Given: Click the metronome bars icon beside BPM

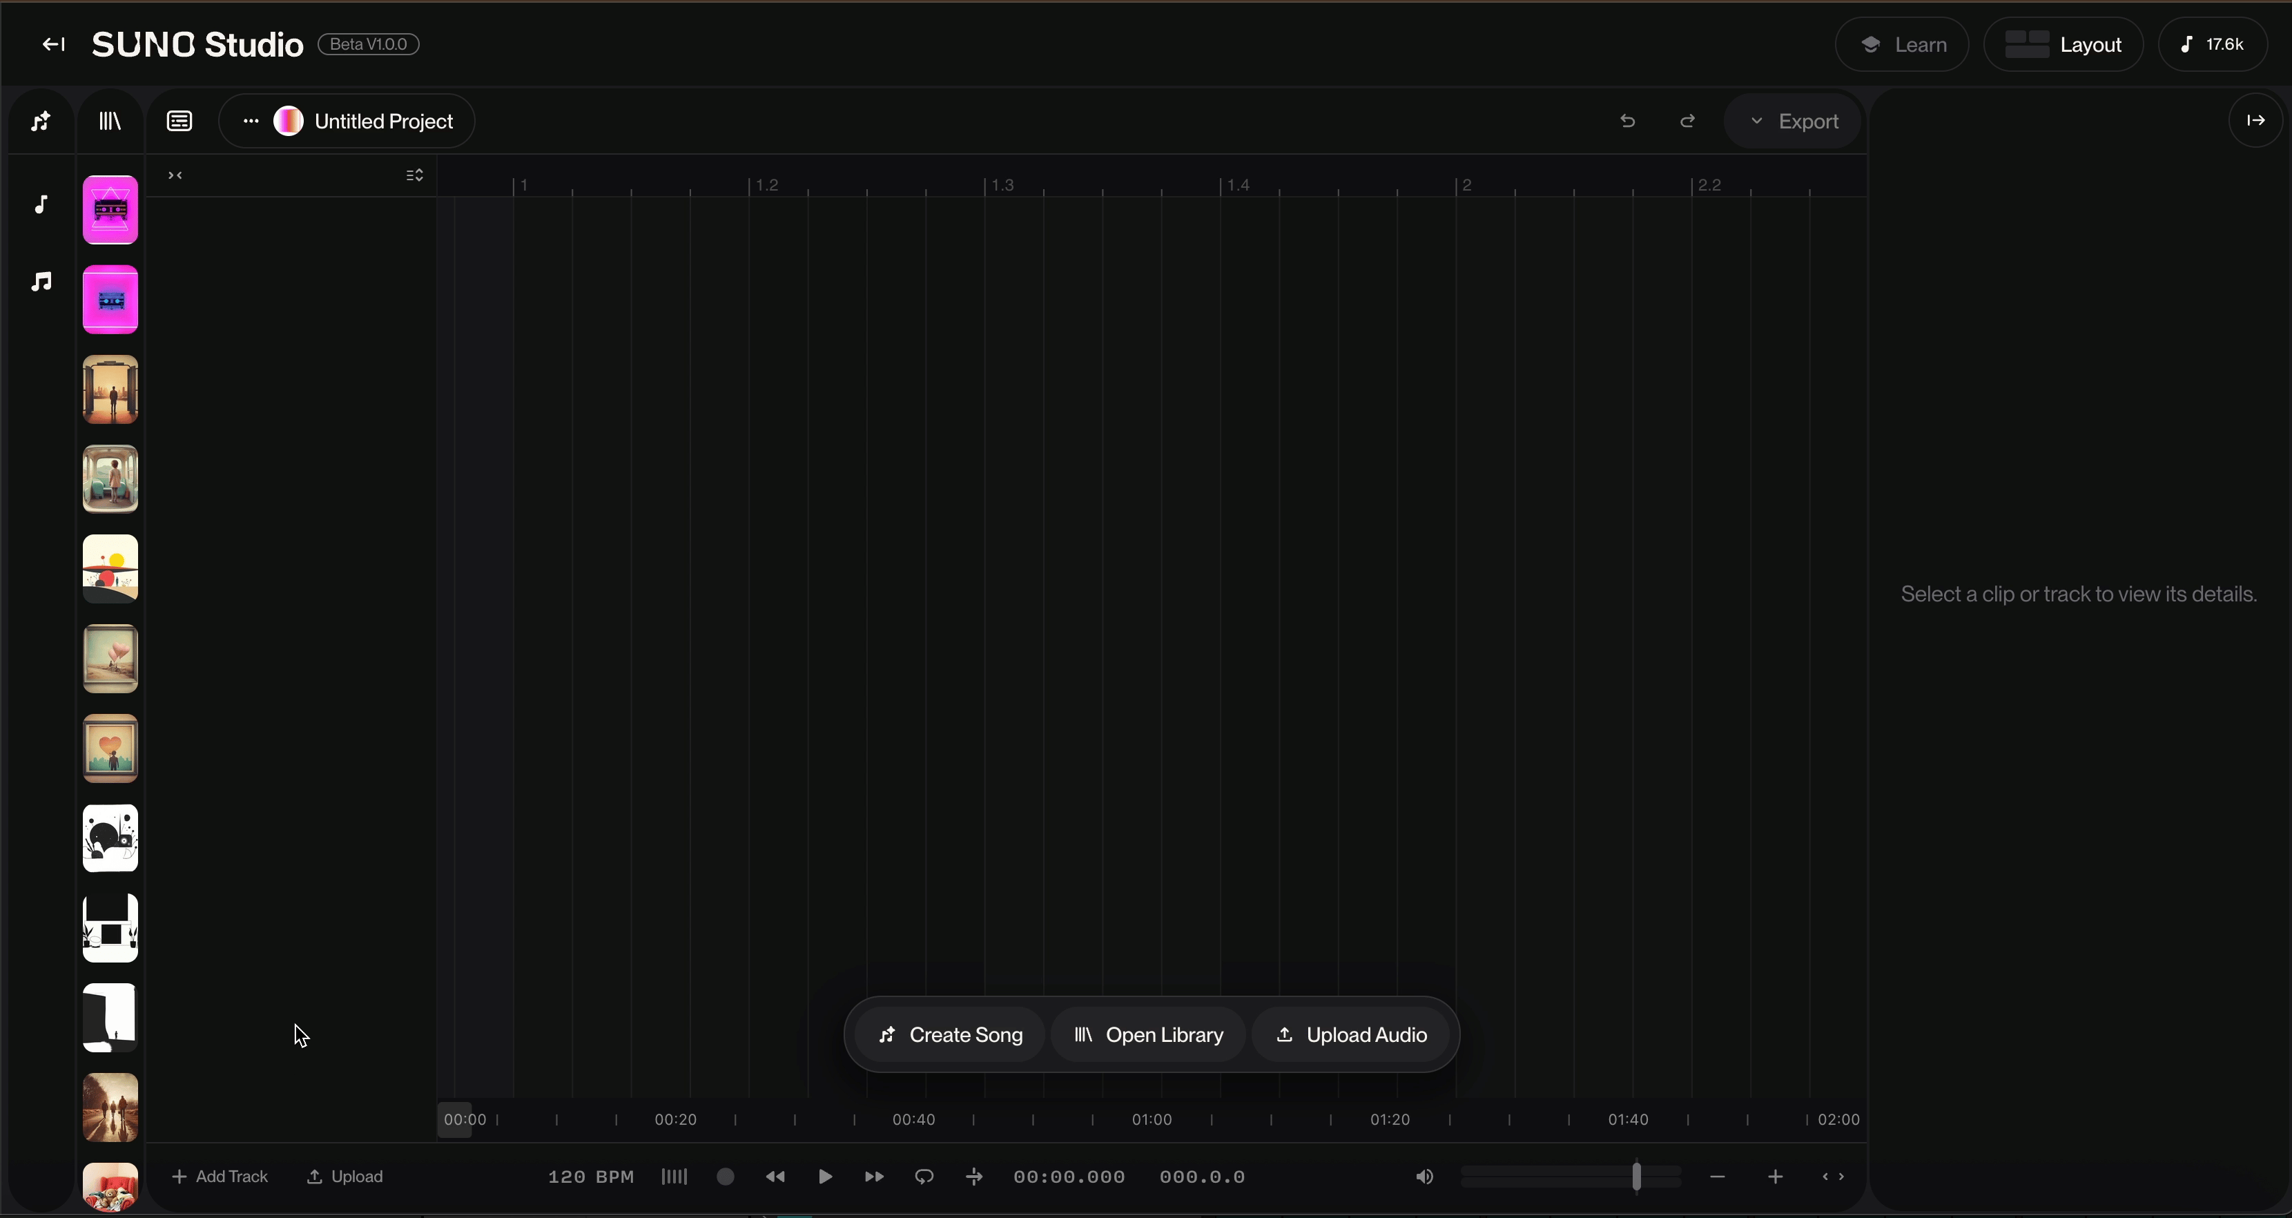Looking at the screenshot, I should 674,1177.
